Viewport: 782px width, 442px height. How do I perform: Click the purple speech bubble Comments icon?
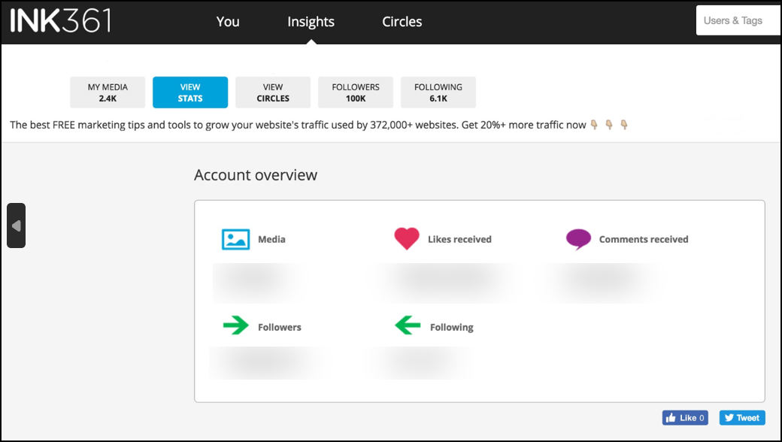click(578, 239)
